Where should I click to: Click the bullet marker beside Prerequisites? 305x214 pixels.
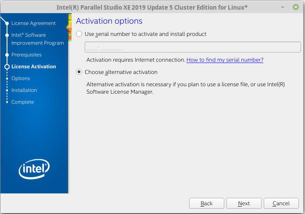[x=7, y=55]
